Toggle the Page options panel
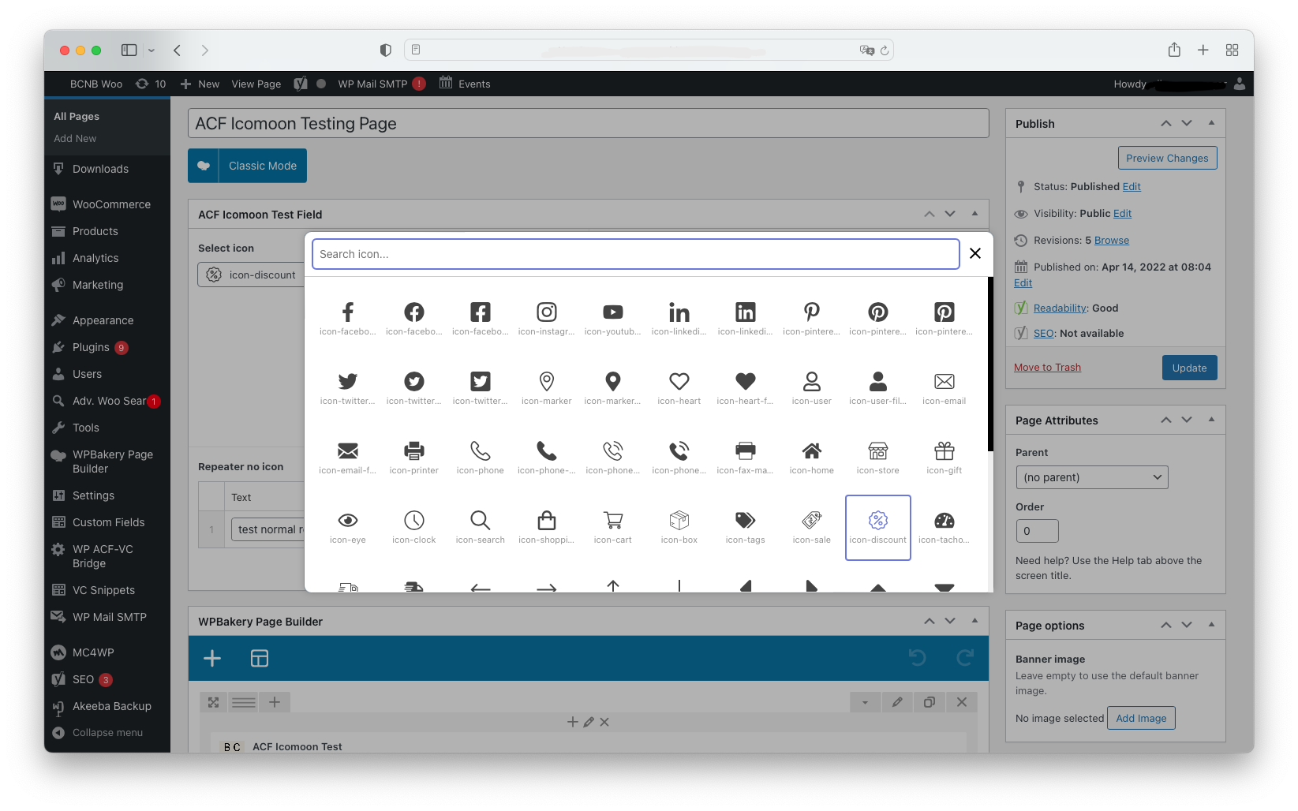This screenshot has width=1298, height=811. tap(1211, 625)
